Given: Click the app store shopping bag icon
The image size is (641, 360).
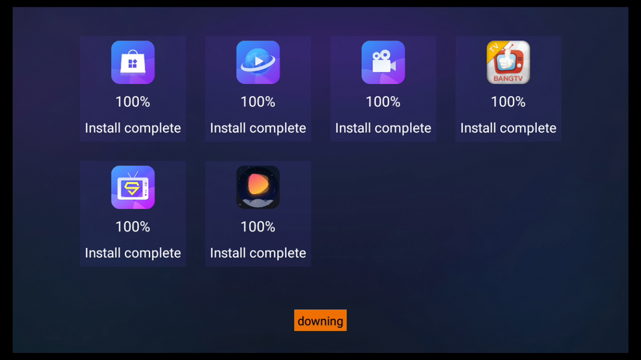Looking at the screenshot, I should tap(133, 63).
